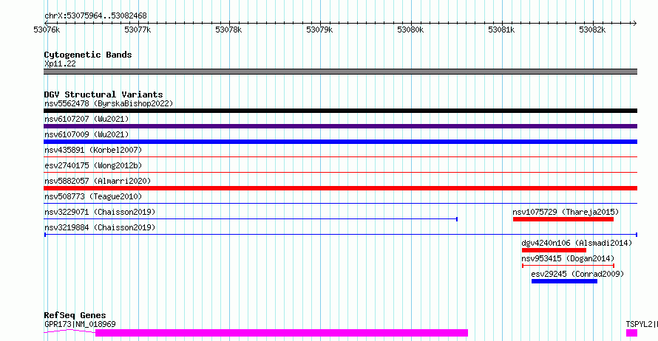
Task: Click the nsv3219884 (Chaisson2019) label
Action: 100,227
